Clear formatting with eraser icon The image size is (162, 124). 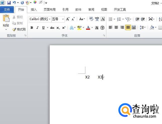click(x=91, y=19)
